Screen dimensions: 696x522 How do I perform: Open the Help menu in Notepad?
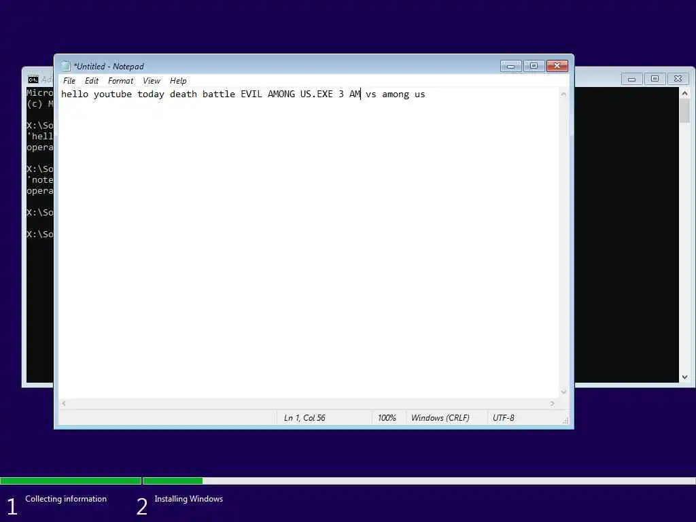pyautogui.click(x=178, y=81)
